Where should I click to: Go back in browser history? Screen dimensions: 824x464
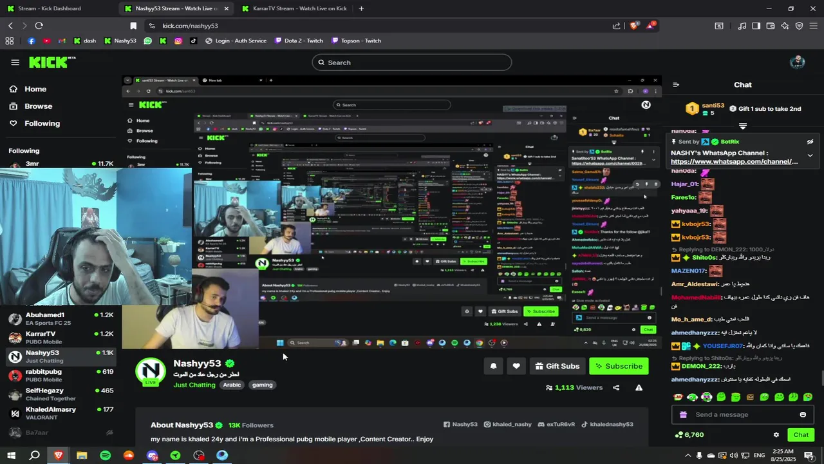coord(10,26)
